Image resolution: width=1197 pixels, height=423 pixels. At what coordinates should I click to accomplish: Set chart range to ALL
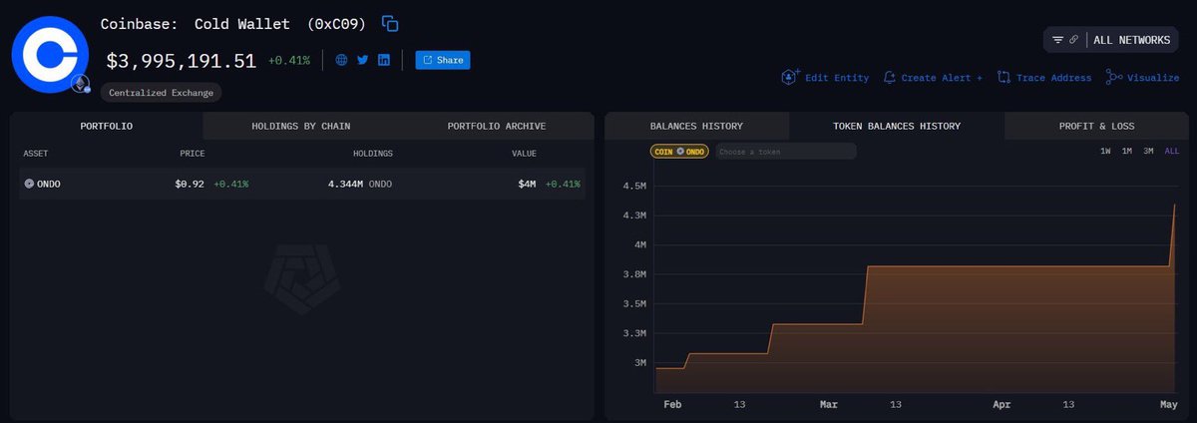[x=1172, y=151]
